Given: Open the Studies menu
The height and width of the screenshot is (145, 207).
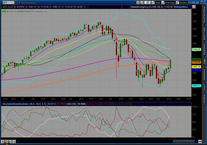Looking at the screenshot, I should click(x=181, y=3).
